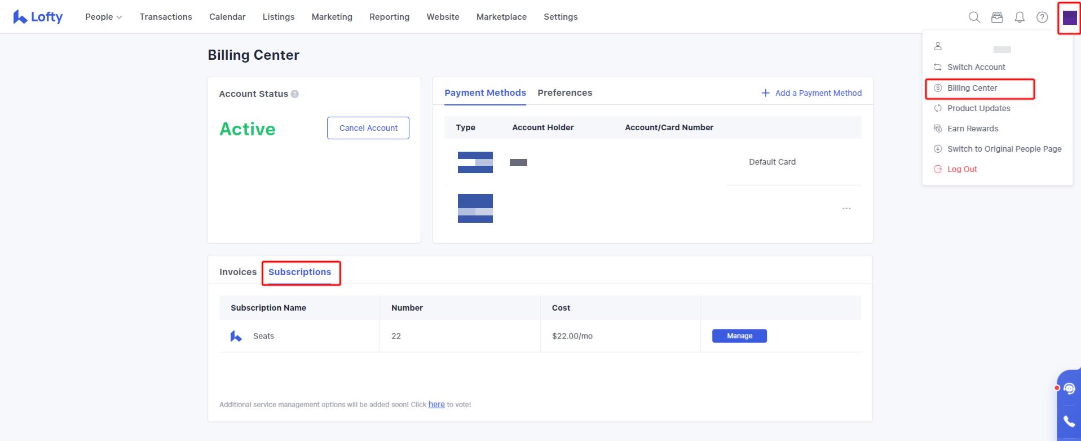Click the Lofty logo in header

click(x=38, y=17)
